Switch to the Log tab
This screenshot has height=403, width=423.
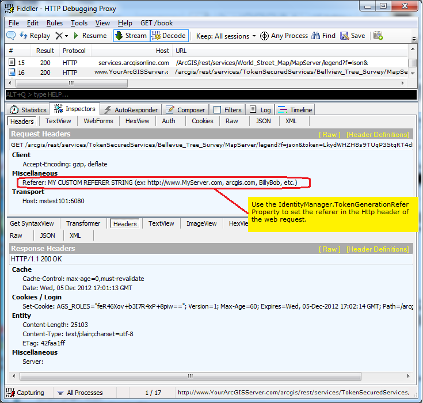(x=260, y=109)
